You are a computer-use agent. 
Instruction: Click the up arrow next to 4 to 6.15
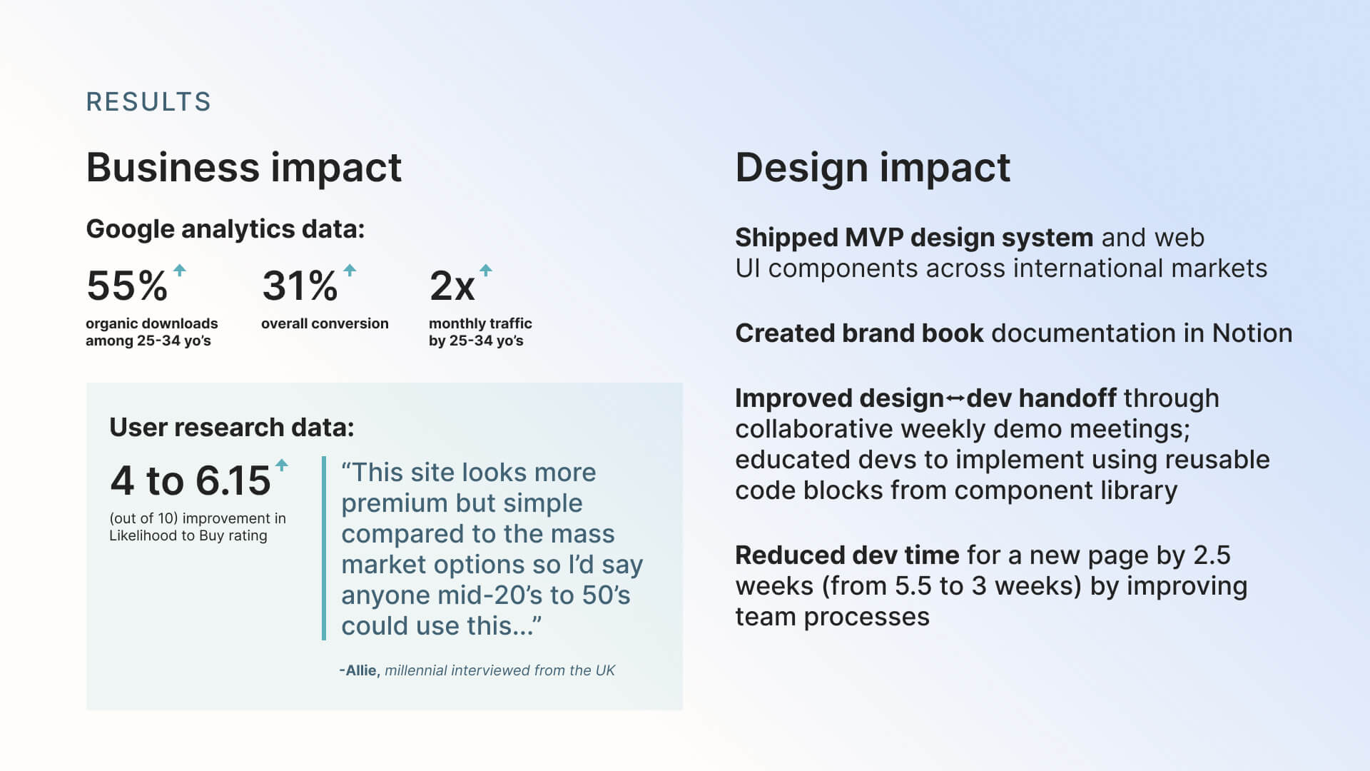point(282,465)
